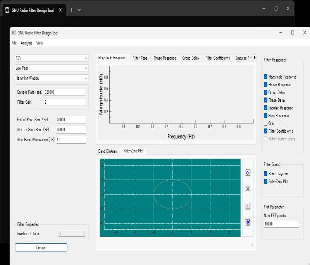Click the 'Filter Properties' group label
Viewport: 310px width, 265px height.
point(28,224)
